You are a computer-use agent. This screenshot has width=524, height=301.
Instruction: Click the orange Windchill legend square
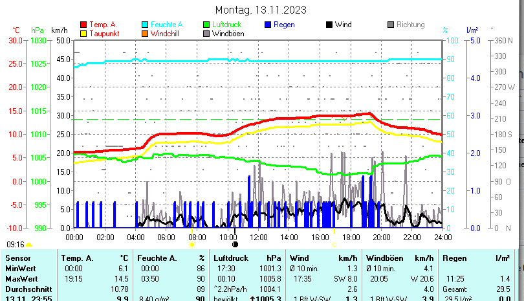point(145,33)
